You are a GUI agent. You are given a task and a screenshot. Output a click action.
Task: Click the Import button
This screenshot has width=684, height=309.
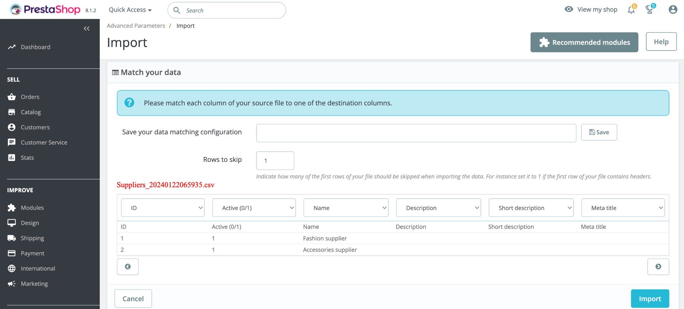(x=650, y=299)
